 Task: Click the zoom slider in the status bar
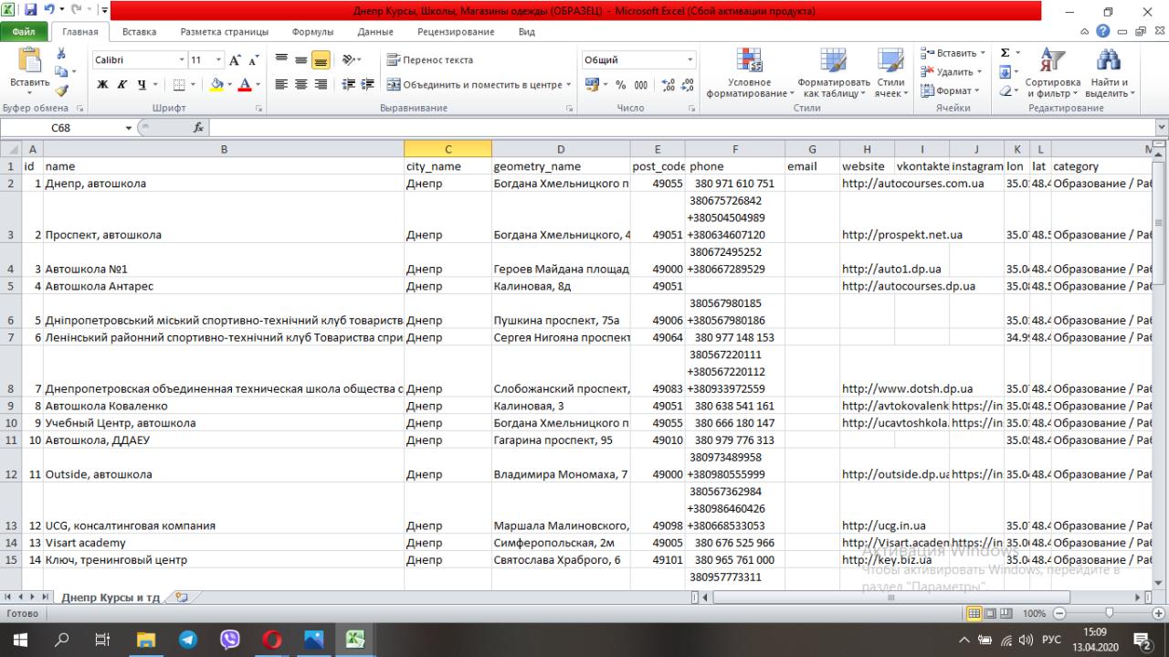click(x=1109, y=614)
